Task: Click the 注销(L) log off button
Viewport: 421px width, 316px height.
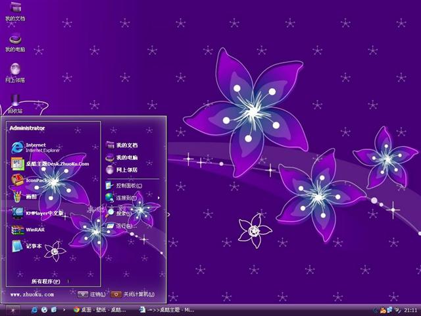Action: [91, 294]
